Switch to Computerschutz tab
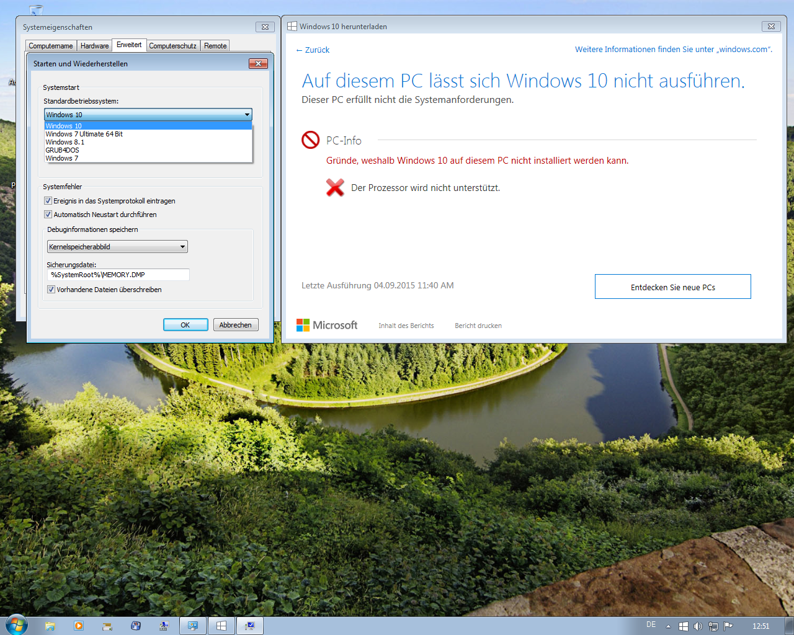Image resolution: width=794 pixels, height=635 pixels. click(172, 46)
